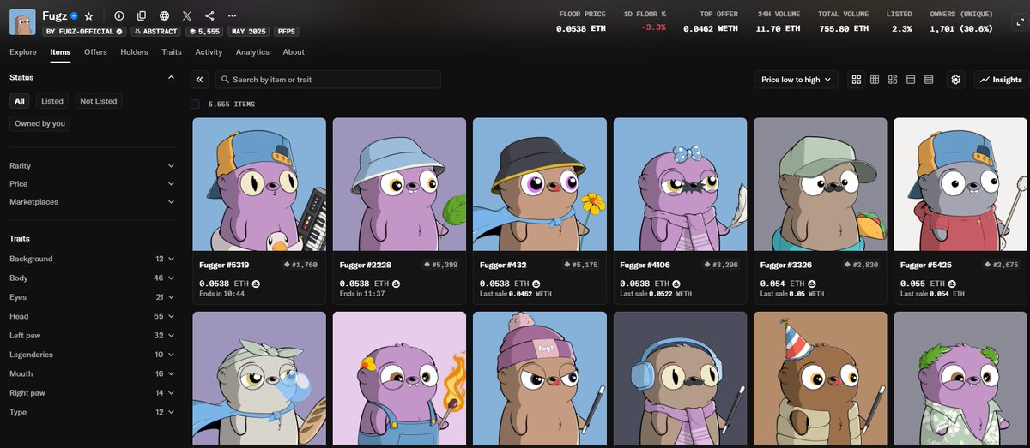Click the Owners 1,701 (30.6%) stat

coord(961,21)
